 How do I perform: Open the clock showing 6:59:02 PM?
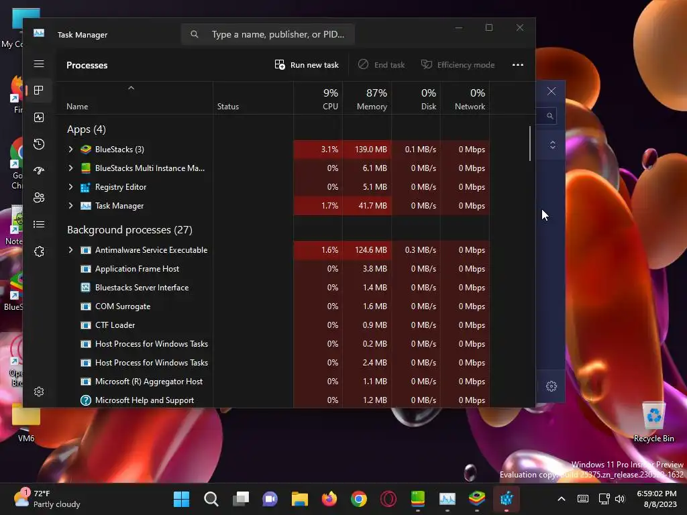coord(657,499)
